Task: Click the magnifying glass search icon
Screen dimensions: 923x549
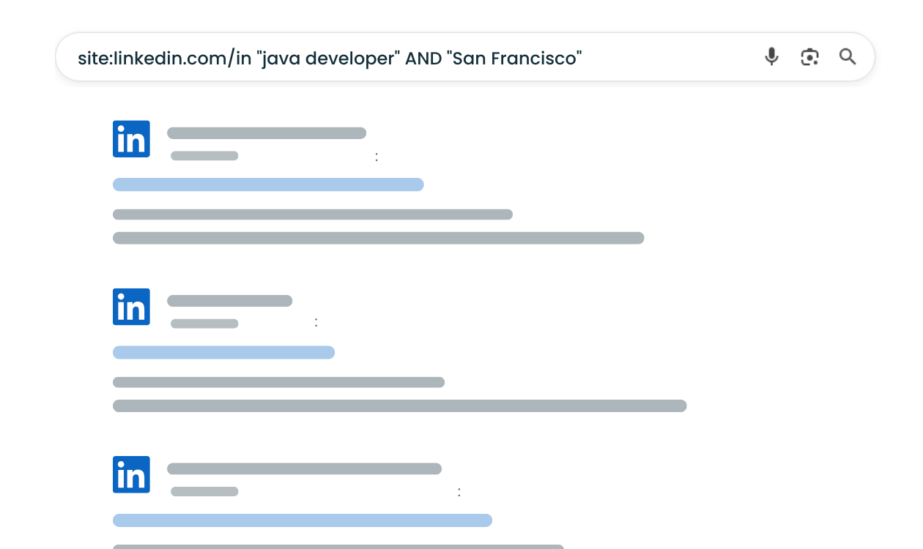Action: [848, 57]
